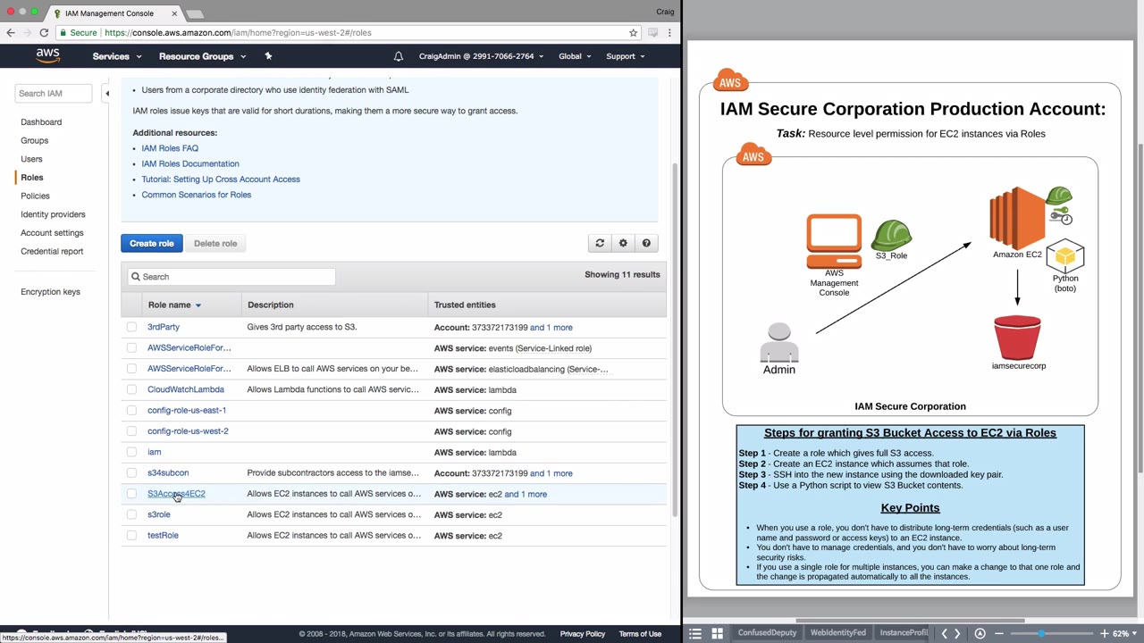Zoom in with the plus icon
The height and width of the screenshot is (643, 1144).
tap(1104, 633)
